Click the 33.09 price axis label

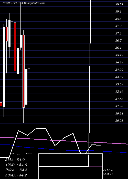(x=119, y=84)
